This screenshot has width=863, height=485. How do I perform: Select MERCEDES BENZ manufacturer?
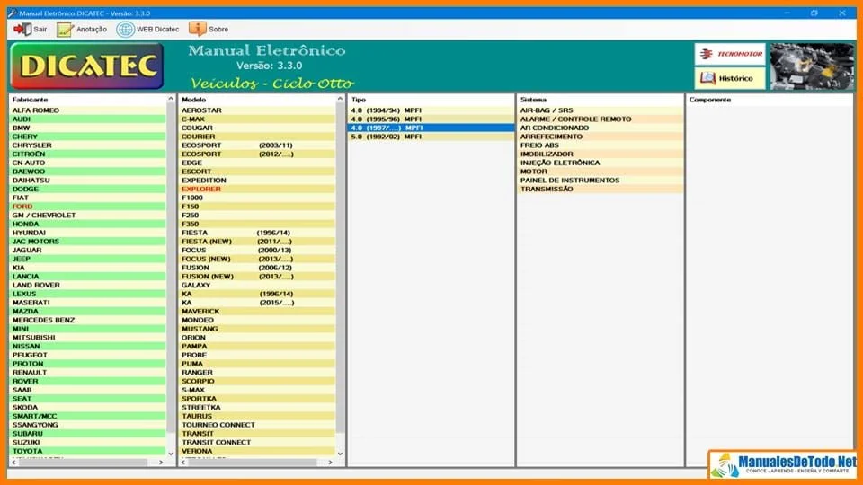(88, 320)
